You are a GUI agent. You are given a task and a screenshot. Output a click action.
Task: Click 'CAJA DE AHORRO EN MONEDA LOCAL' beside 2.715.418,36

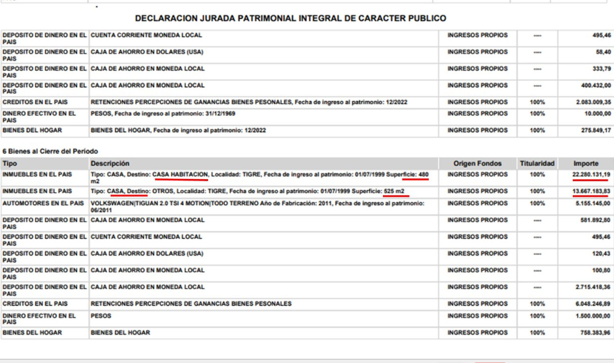pyautogui.click(x=148, y=287)
